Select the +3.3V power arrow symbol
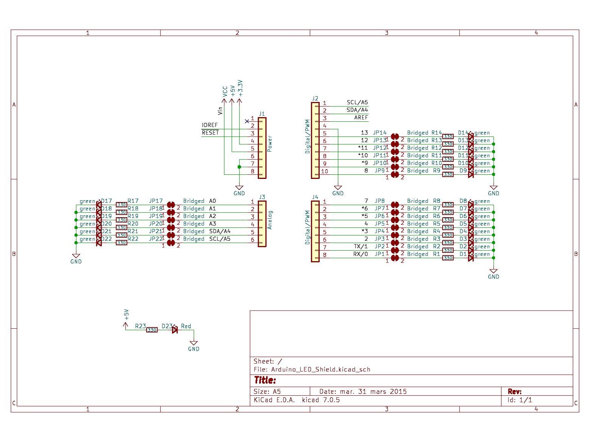 pyautogui.click(x=239, y=100)
